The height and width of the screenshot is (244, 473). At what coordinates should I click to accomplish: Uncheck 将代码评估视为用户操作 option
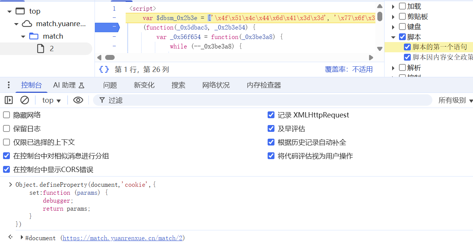(271, 156)
